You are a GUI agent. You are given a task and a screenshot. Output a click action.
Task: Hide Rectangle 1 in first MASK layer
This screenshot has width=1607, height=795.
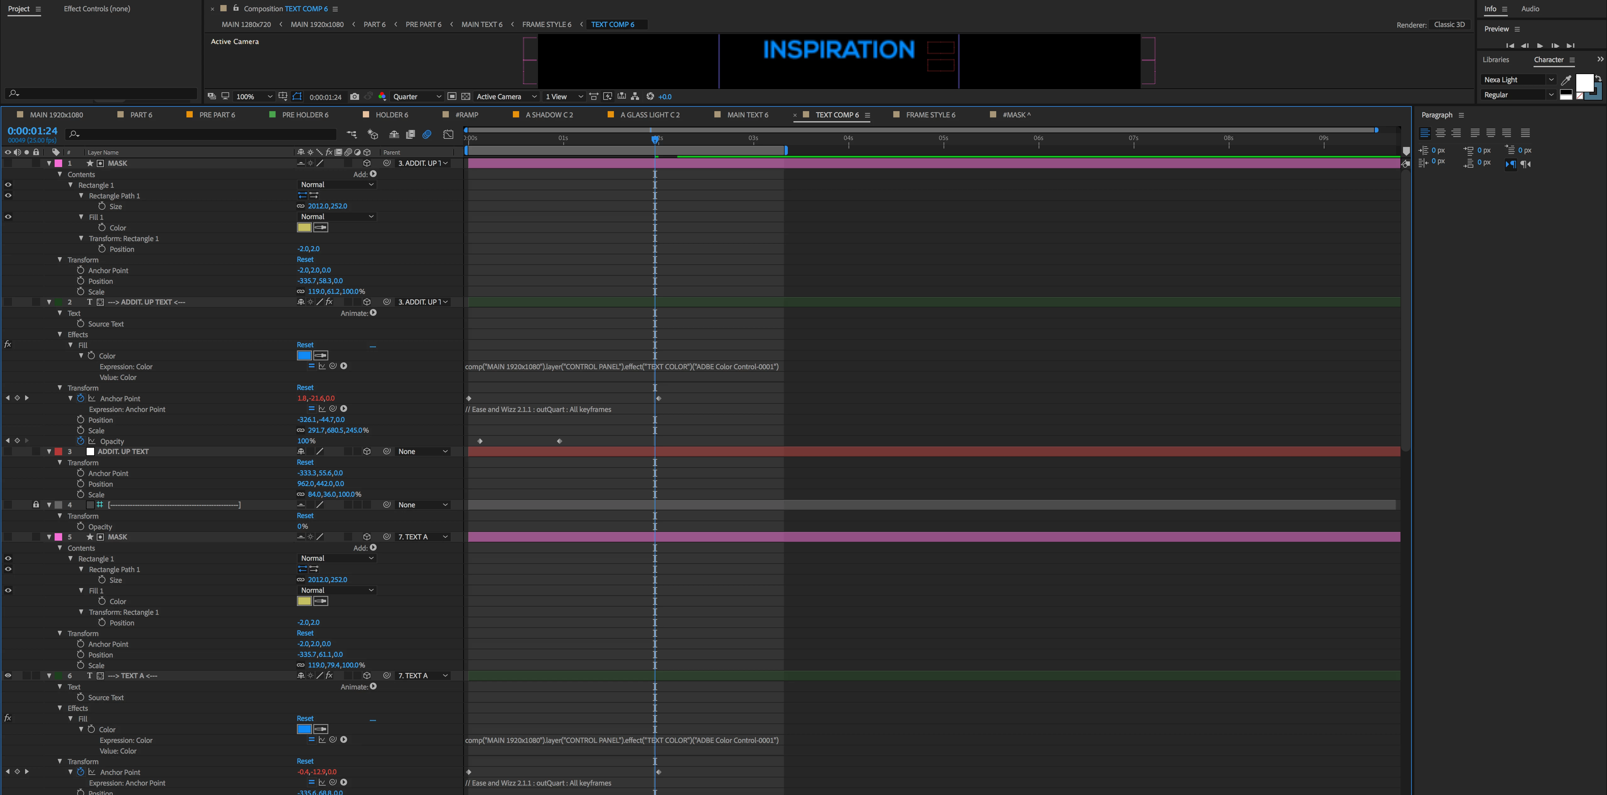tap(8, 185)
